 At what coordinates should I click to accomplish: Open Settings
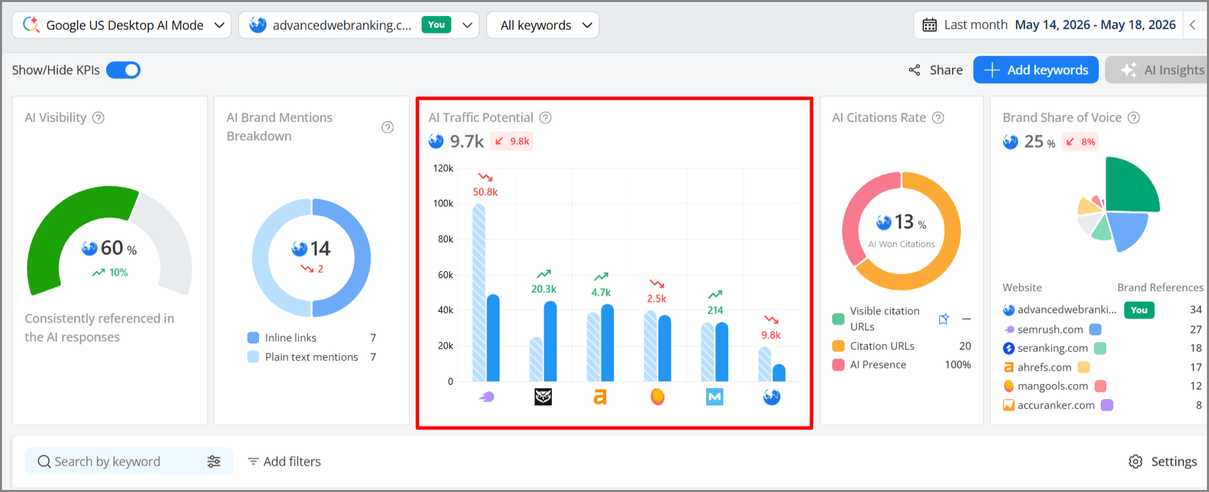coord(1163,462)
